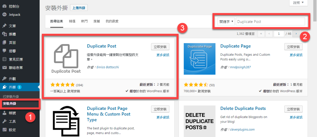Click the 設定 settings icon
This screenshot has height=137, width=317.
tap(4, 130)
